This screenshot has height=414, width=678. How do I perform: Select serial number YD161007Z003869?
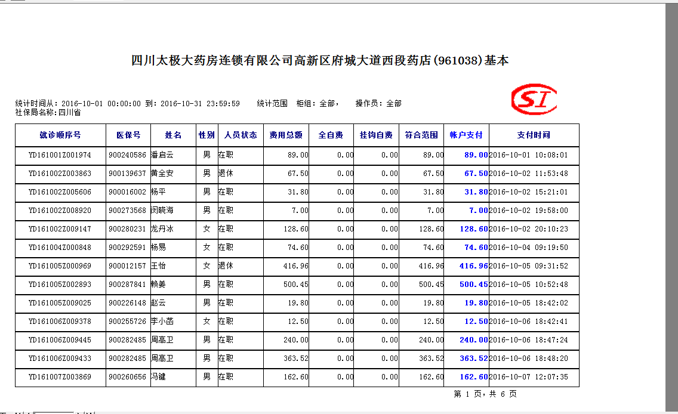coord(60,377)
